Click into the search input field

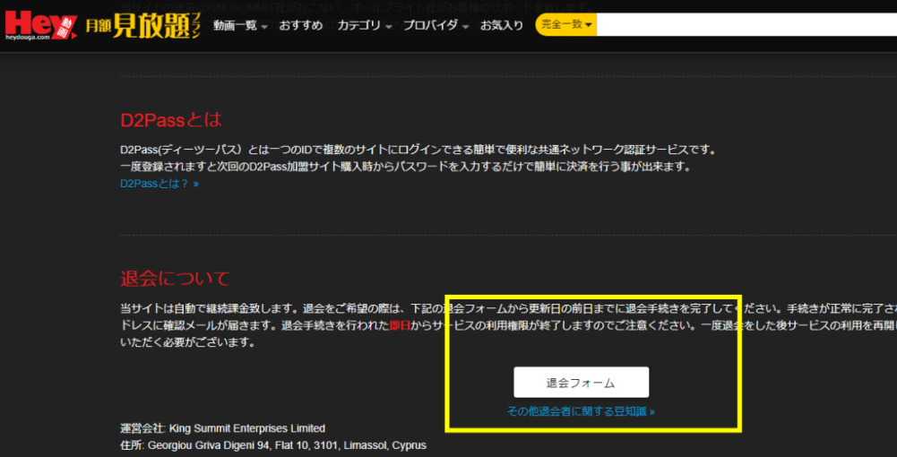click(746, 25)
